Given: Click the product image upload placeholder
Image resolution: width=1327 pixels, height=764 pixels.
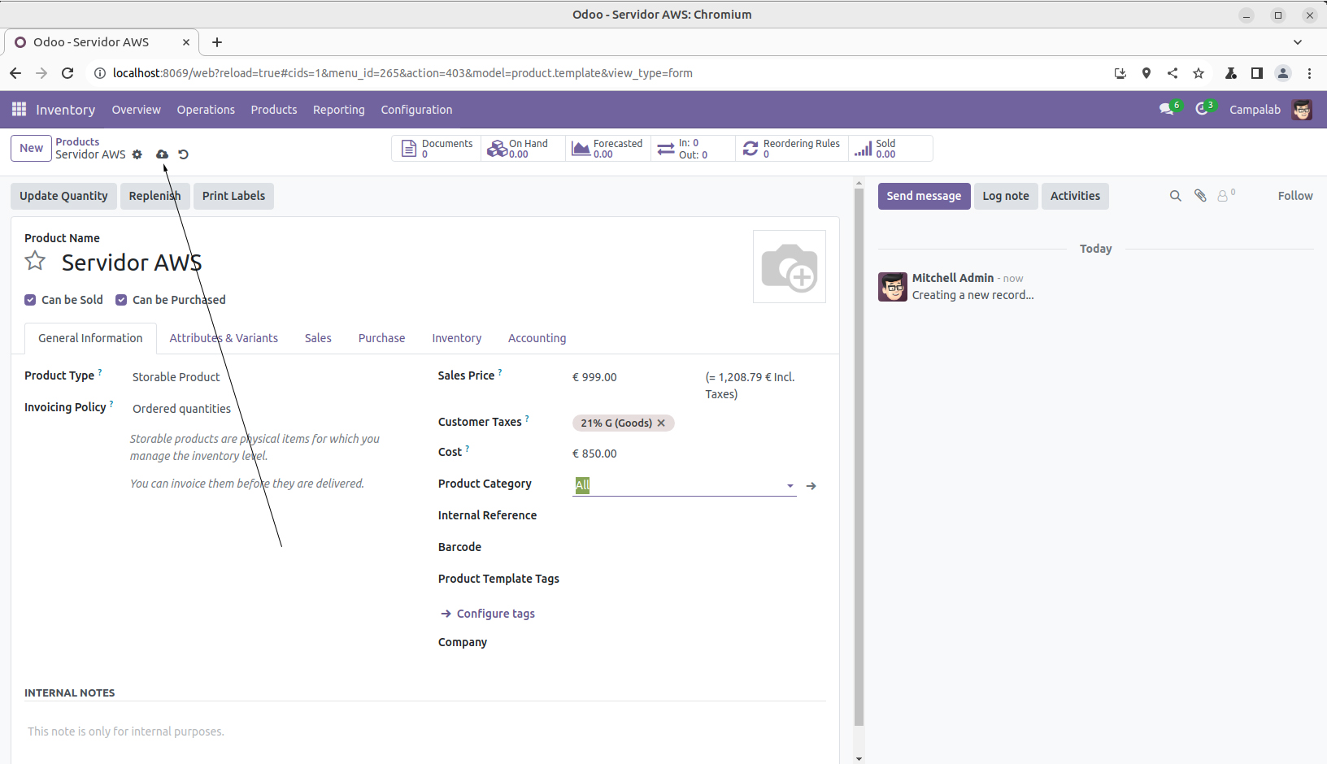Looking at the screenshot, I should pyautogui.click(x=789, y=267).
